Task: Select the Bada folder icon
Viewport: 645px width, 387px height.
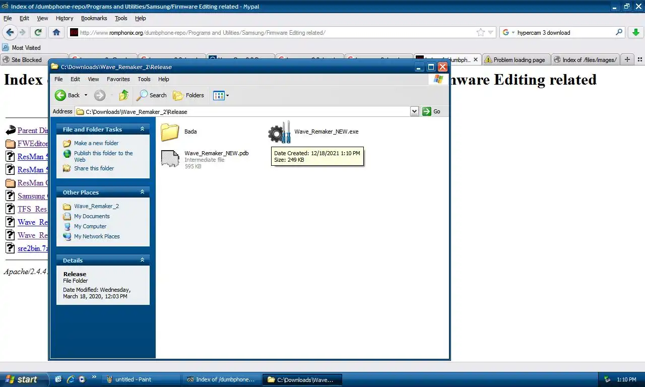Action: pyautogui.click(x=170, y=132)
